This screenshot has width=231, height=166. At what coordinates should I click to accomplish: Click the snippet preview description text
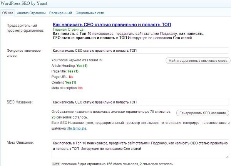pos(128,36)
